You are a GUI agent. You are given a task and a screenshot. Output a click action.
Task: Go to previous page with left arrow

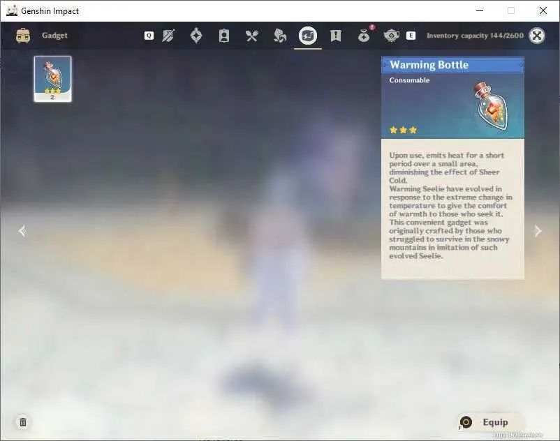pyautogui.click(x=22, y=231)
